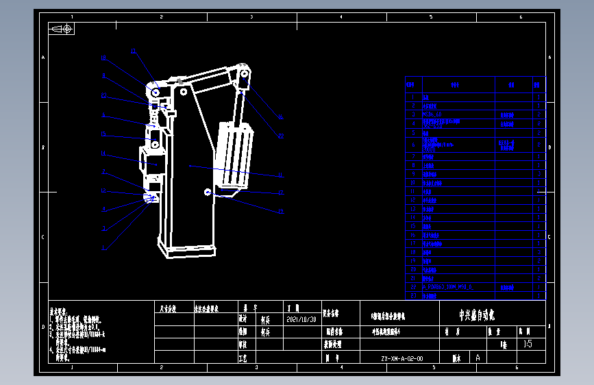Click the 1:5 scale value in the title block
594x385 pixels.
click(x=528, y=344)
